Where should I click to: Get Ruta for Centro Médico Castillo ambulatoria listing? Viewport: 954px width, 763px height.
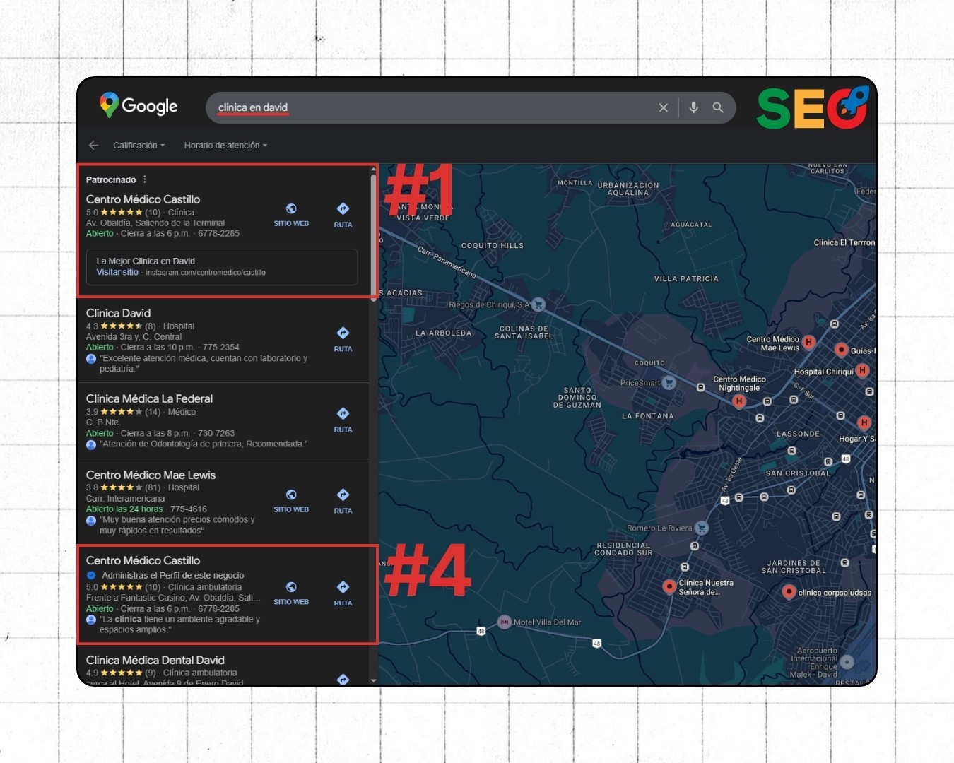343,593
